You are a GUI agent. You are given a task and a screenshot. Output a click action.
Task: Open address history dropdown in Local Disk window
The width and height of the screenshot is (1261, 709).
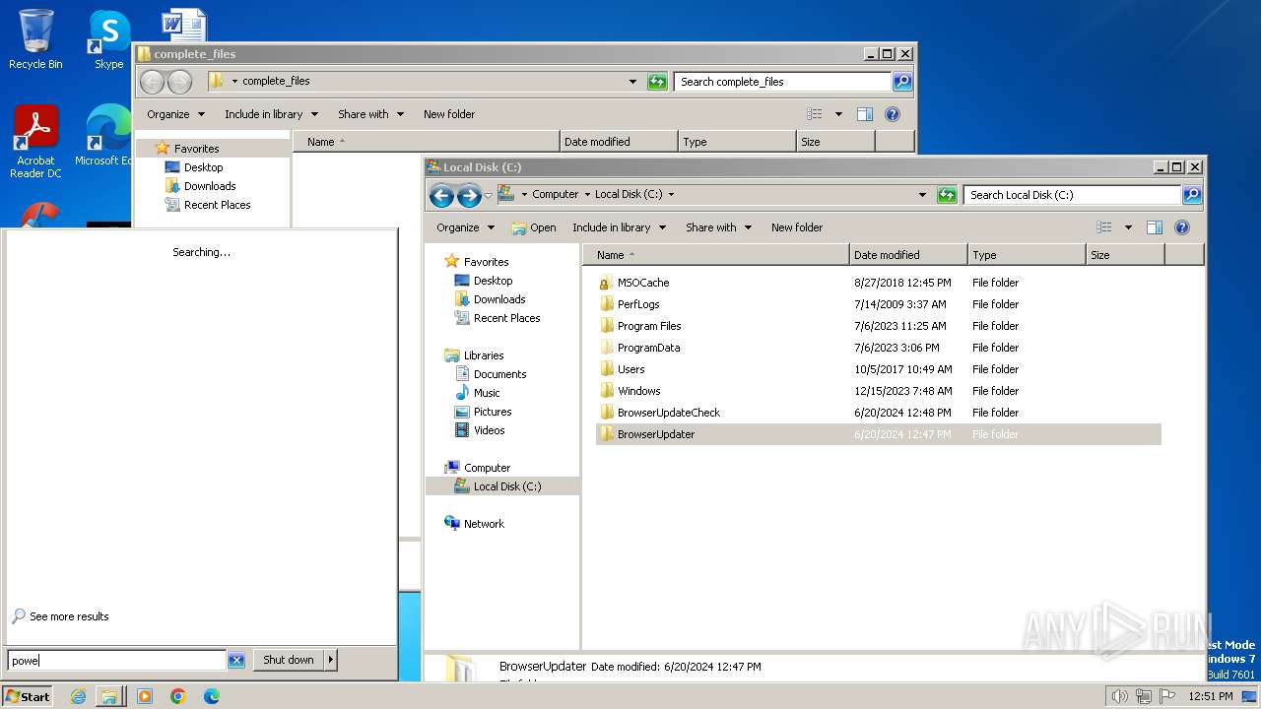[x=922, y=195]
